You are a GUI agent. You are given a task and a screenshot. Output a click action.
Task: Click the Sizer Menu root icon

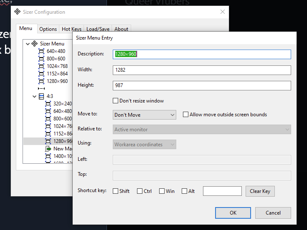pyautogui.click(x=35, y=44)
